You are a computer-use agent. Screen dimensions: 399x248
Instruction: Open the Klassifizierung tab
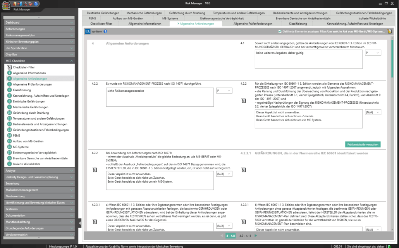tap(298, 24)
